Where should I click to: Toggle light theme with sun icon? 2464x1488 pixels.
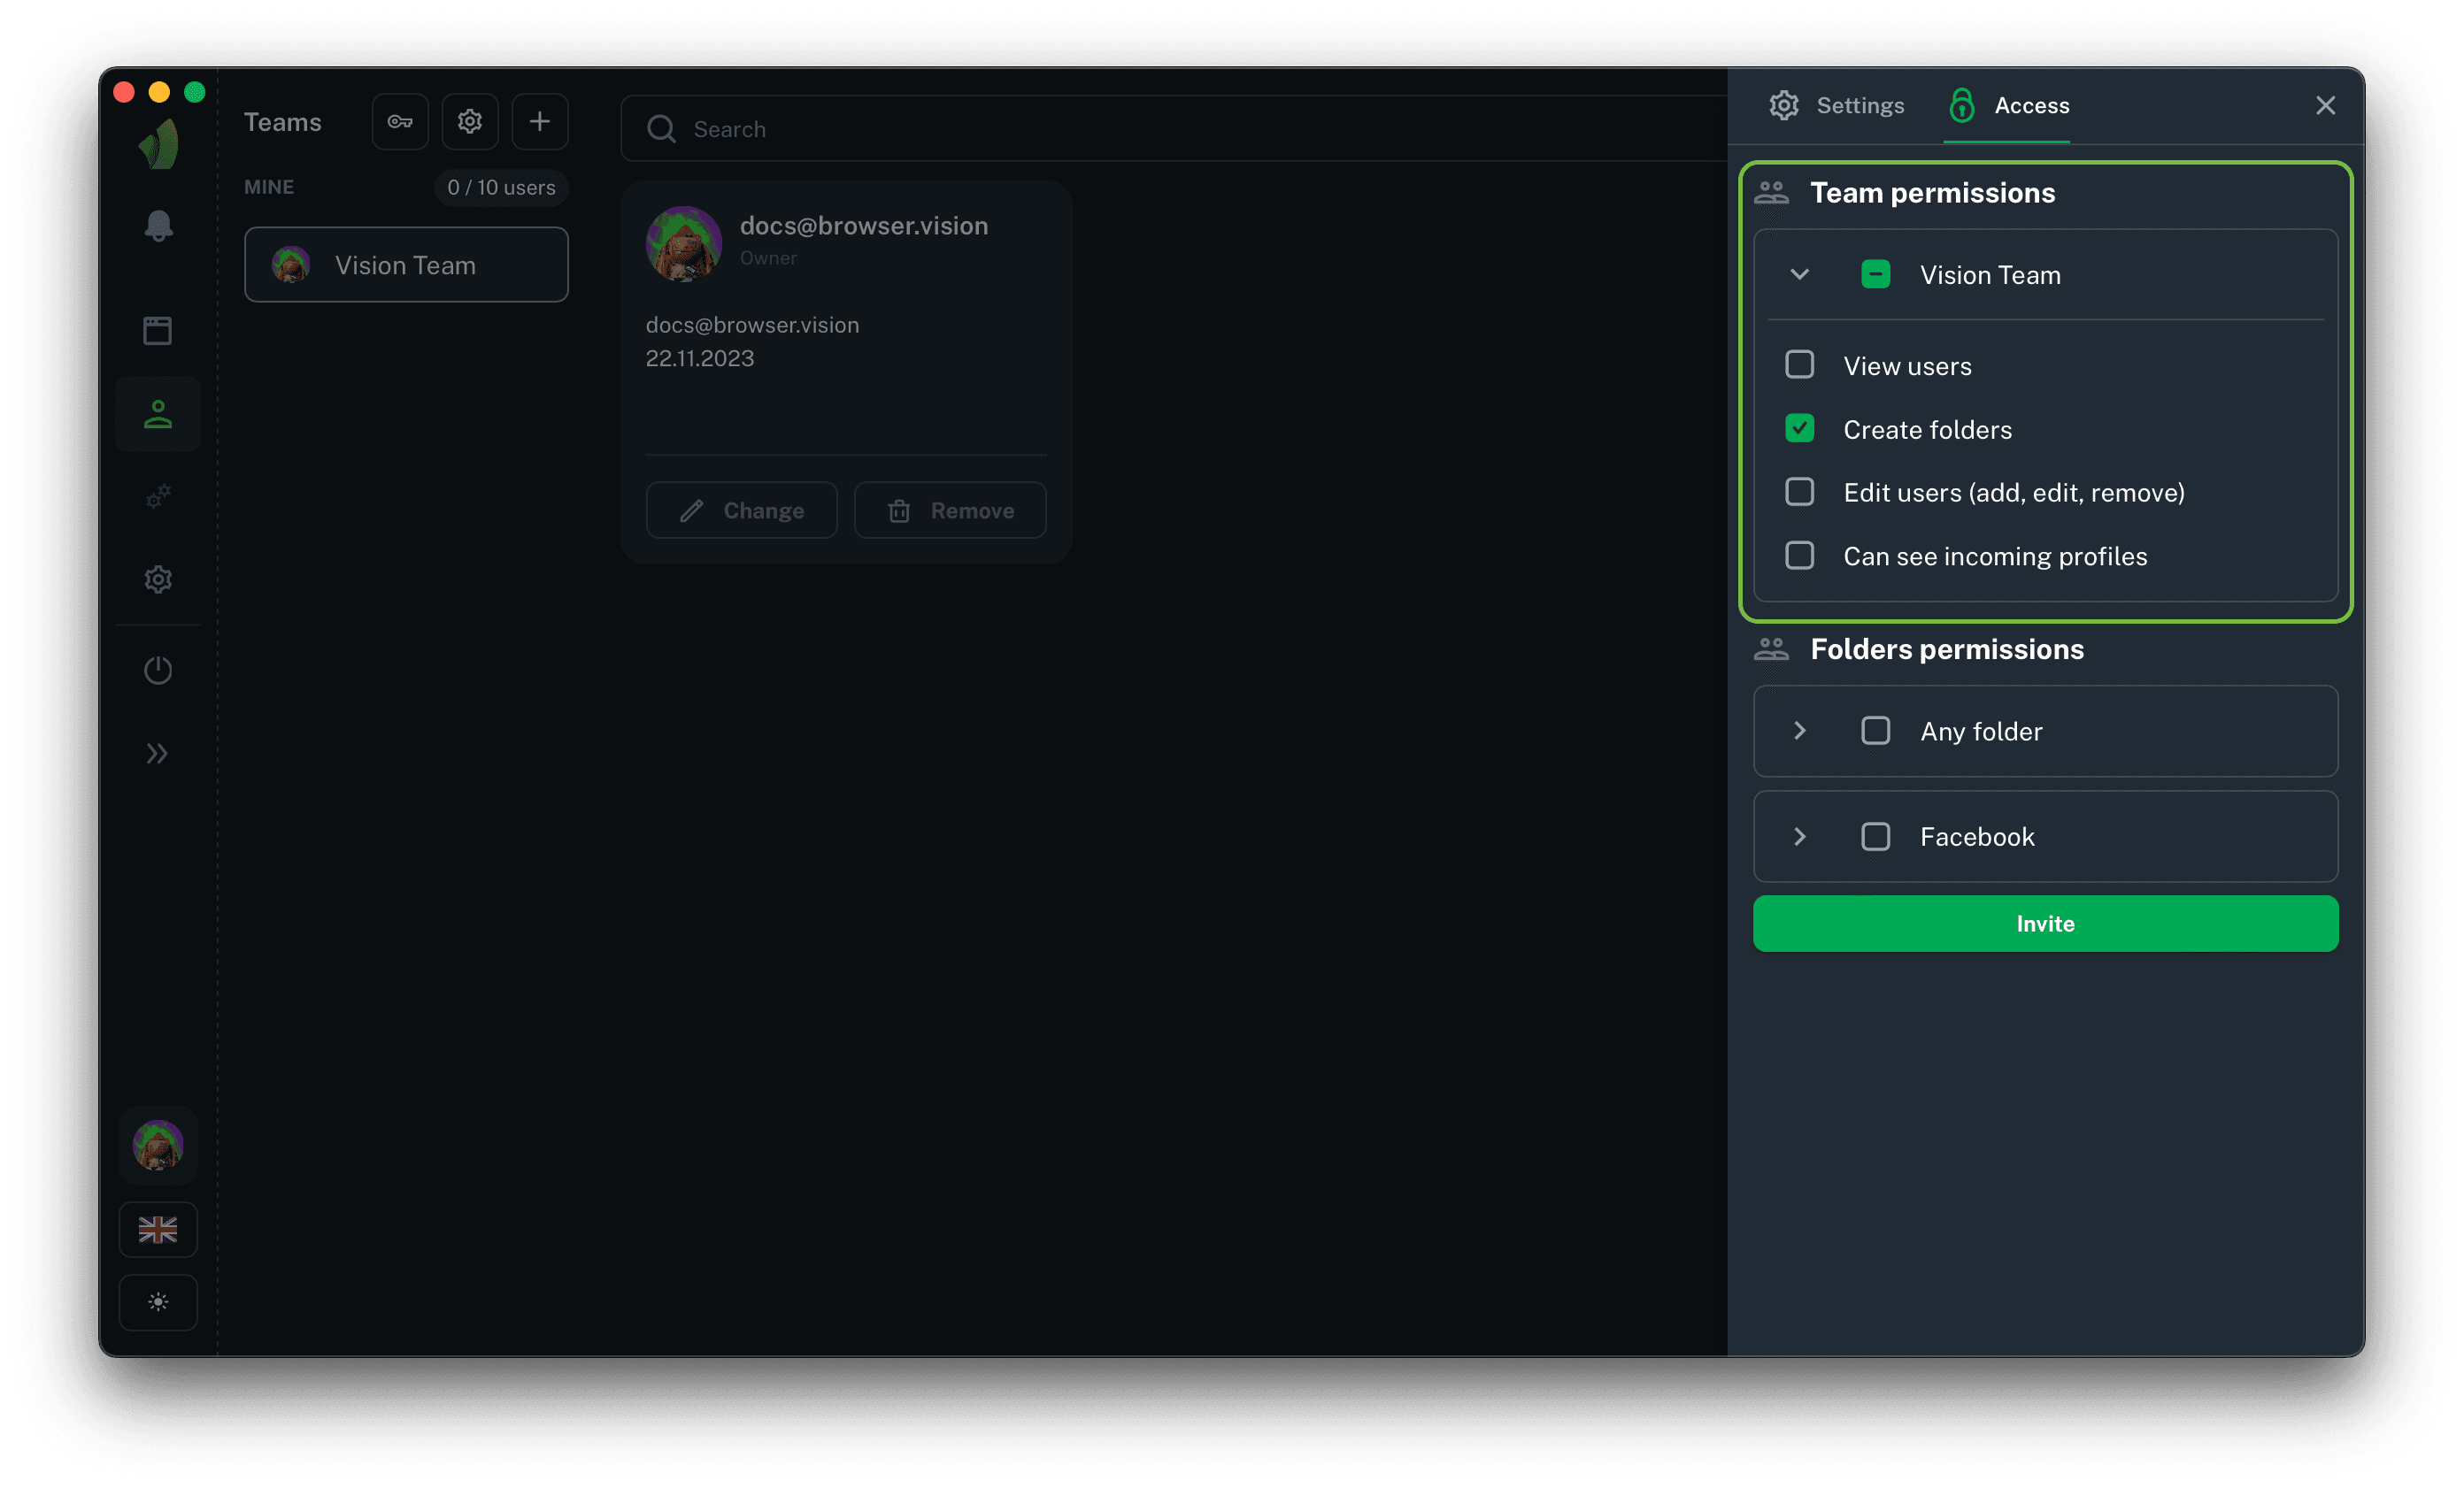[158, 1302]
